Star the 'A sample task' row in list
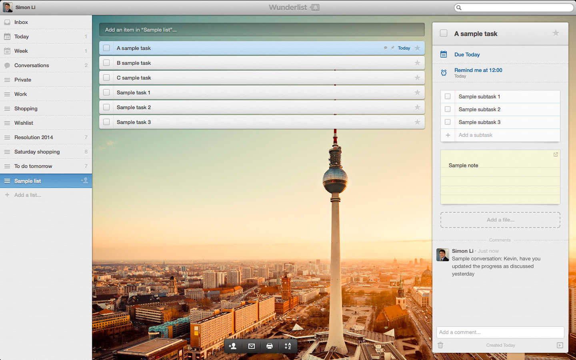The width and height of the screenshot is (576, 360). (417, 48)
